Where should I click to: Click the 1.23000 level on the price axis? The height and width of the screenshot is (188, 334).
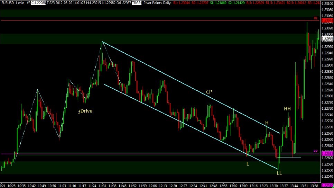point(327,34)
